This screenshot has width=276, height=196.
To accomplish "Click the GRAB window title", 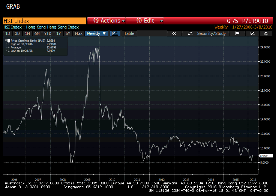I will [13, 6].
